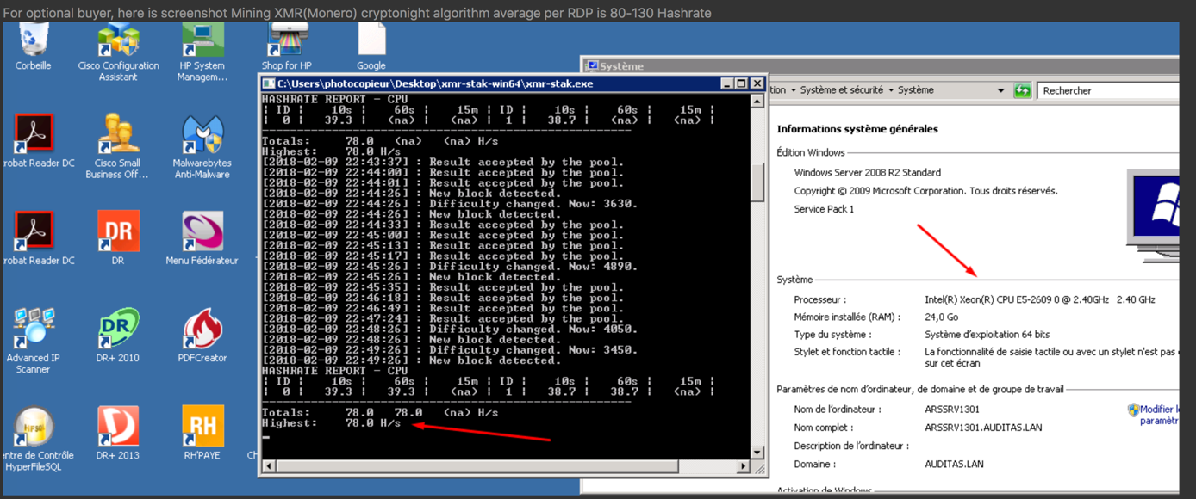Open Cisco Small Business Off... shortcut
The image size is (1196, 499).
pyautogui.click(x=116, y=138)
